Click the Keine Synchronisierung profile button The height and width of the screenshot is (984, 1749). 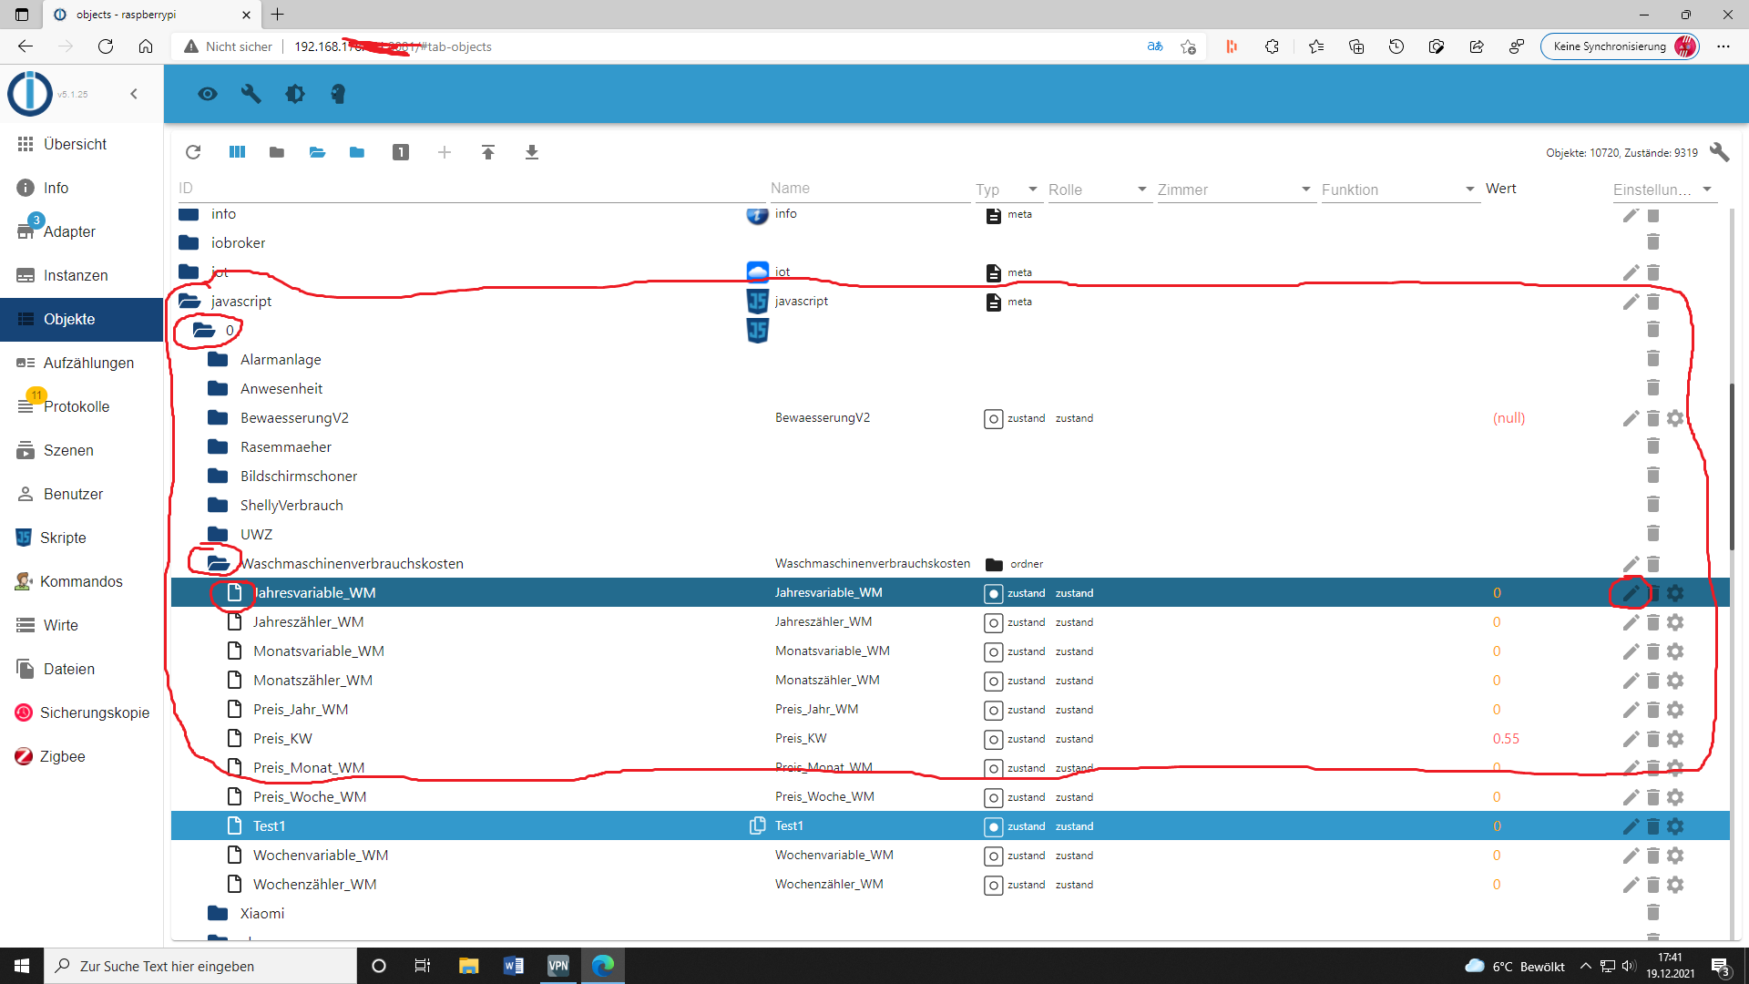(1619, 46)
